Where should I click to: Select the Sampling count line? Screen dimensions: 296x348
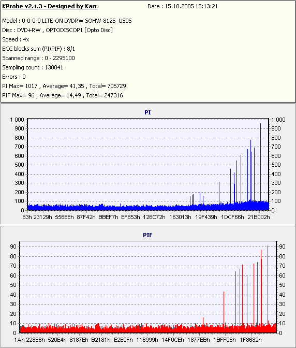pos(33,67)
